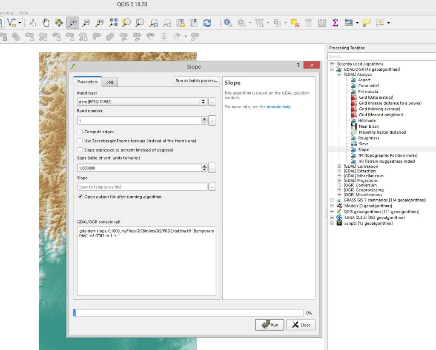Uncheck Open output file after running algorithm
The height and width of the screenshot is (350, 436).
pos(80,197)
